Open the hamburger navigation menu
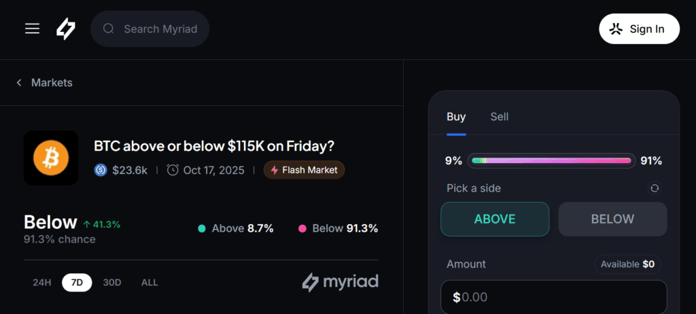The width and height of the screenshot is (696, 314). 32,29
